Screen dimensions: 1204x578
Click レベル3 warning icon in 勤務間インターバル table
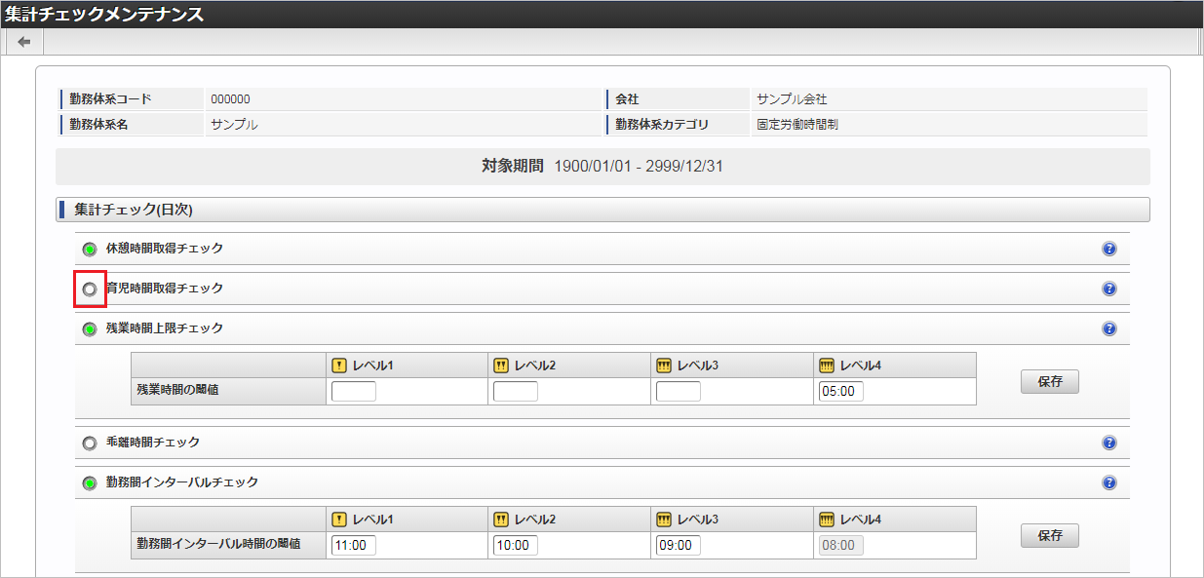tap(664, 519)
